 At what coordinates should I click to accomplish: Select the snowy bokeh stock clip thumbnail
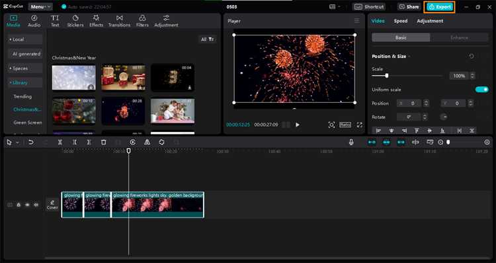pyautogui.click(x=73, y=78)
